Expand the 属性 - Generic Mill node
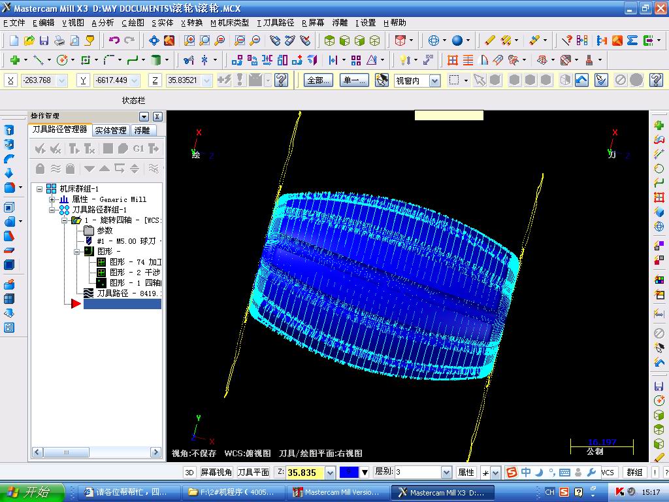This screenshot has height=502, width=669. [x=52, y=199]
